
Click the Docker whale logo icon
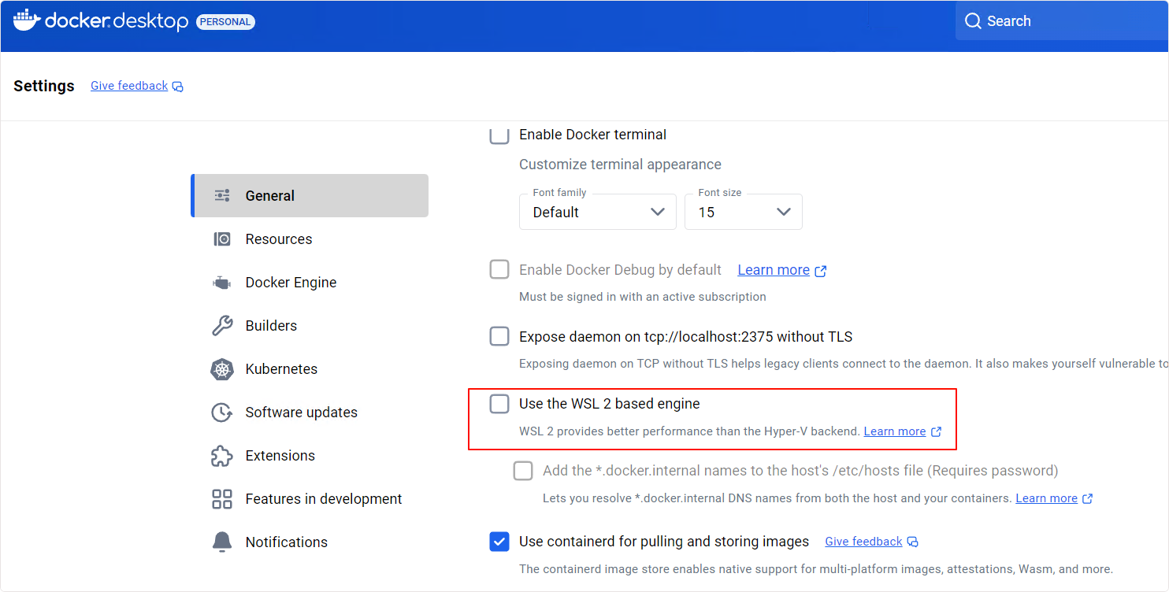26,20
